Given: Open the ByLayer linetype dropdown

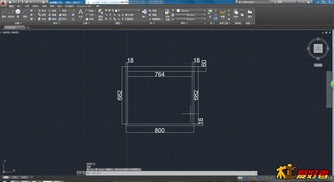Looking at the screenshot, I should pyautogui.click(x=191, y=19).
